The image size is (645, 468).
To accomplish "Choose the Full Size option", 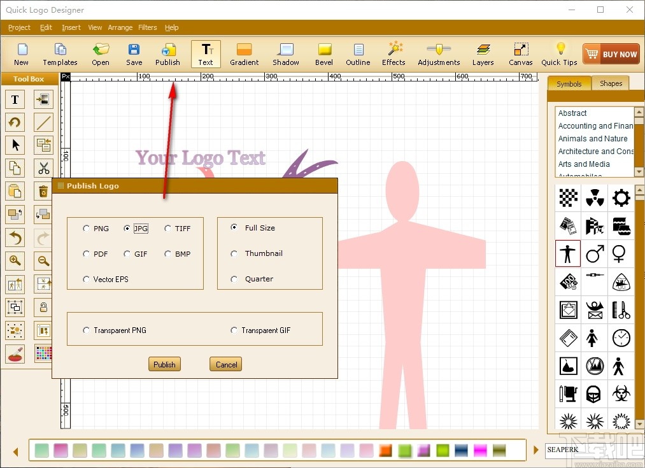I will tap(234, 227).
